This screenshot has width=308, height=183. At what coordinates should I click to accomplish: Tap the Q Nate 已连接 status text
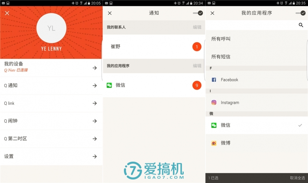click(16, 70)
